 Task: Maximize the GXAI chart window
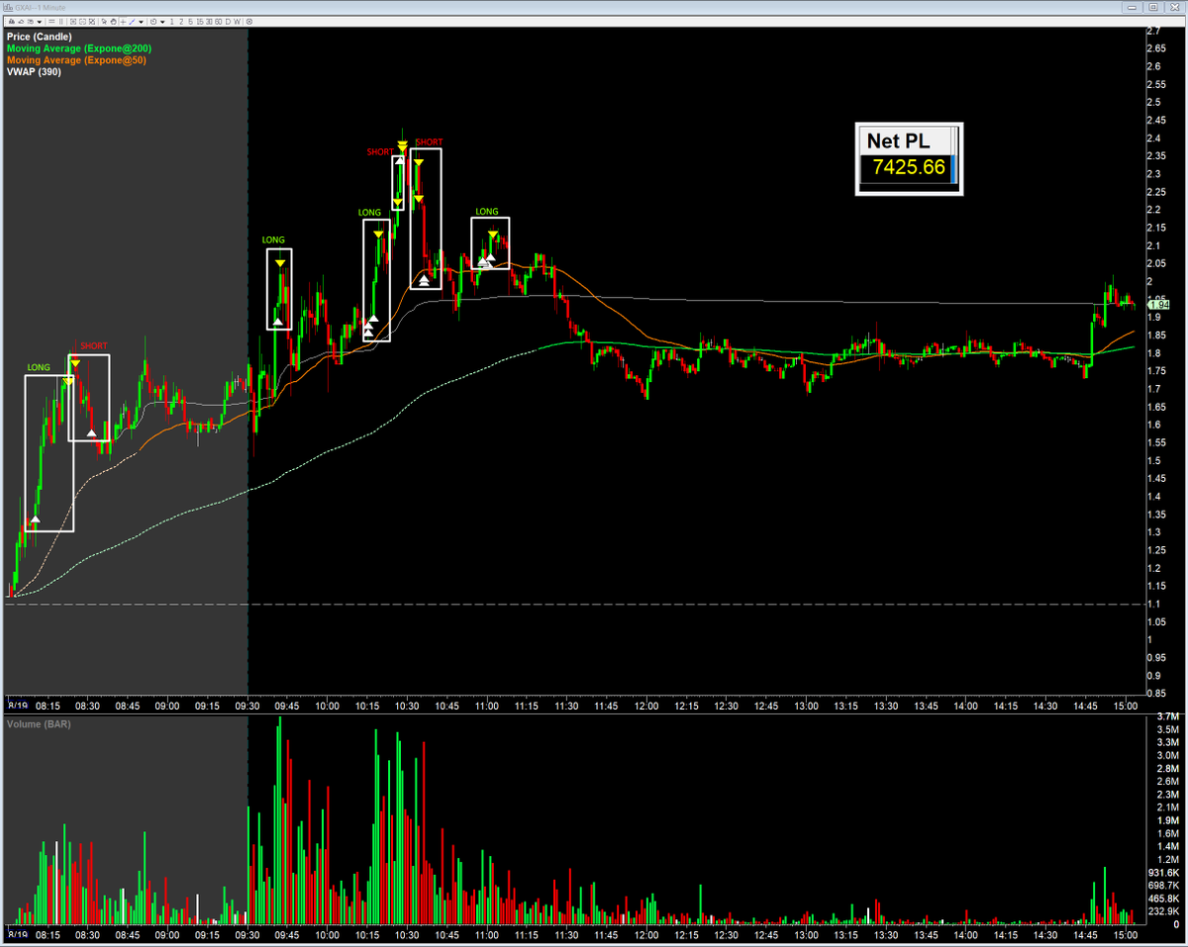(x=1152, y=7)
